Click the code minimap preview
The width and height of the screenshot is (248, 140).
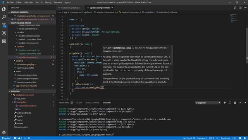click(234, 19)
